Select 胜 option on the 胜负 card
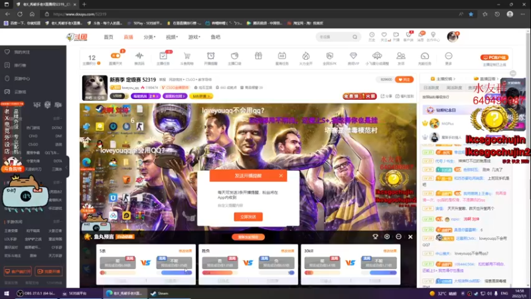This screenshot has height=299, width=531. coord(220,262)
